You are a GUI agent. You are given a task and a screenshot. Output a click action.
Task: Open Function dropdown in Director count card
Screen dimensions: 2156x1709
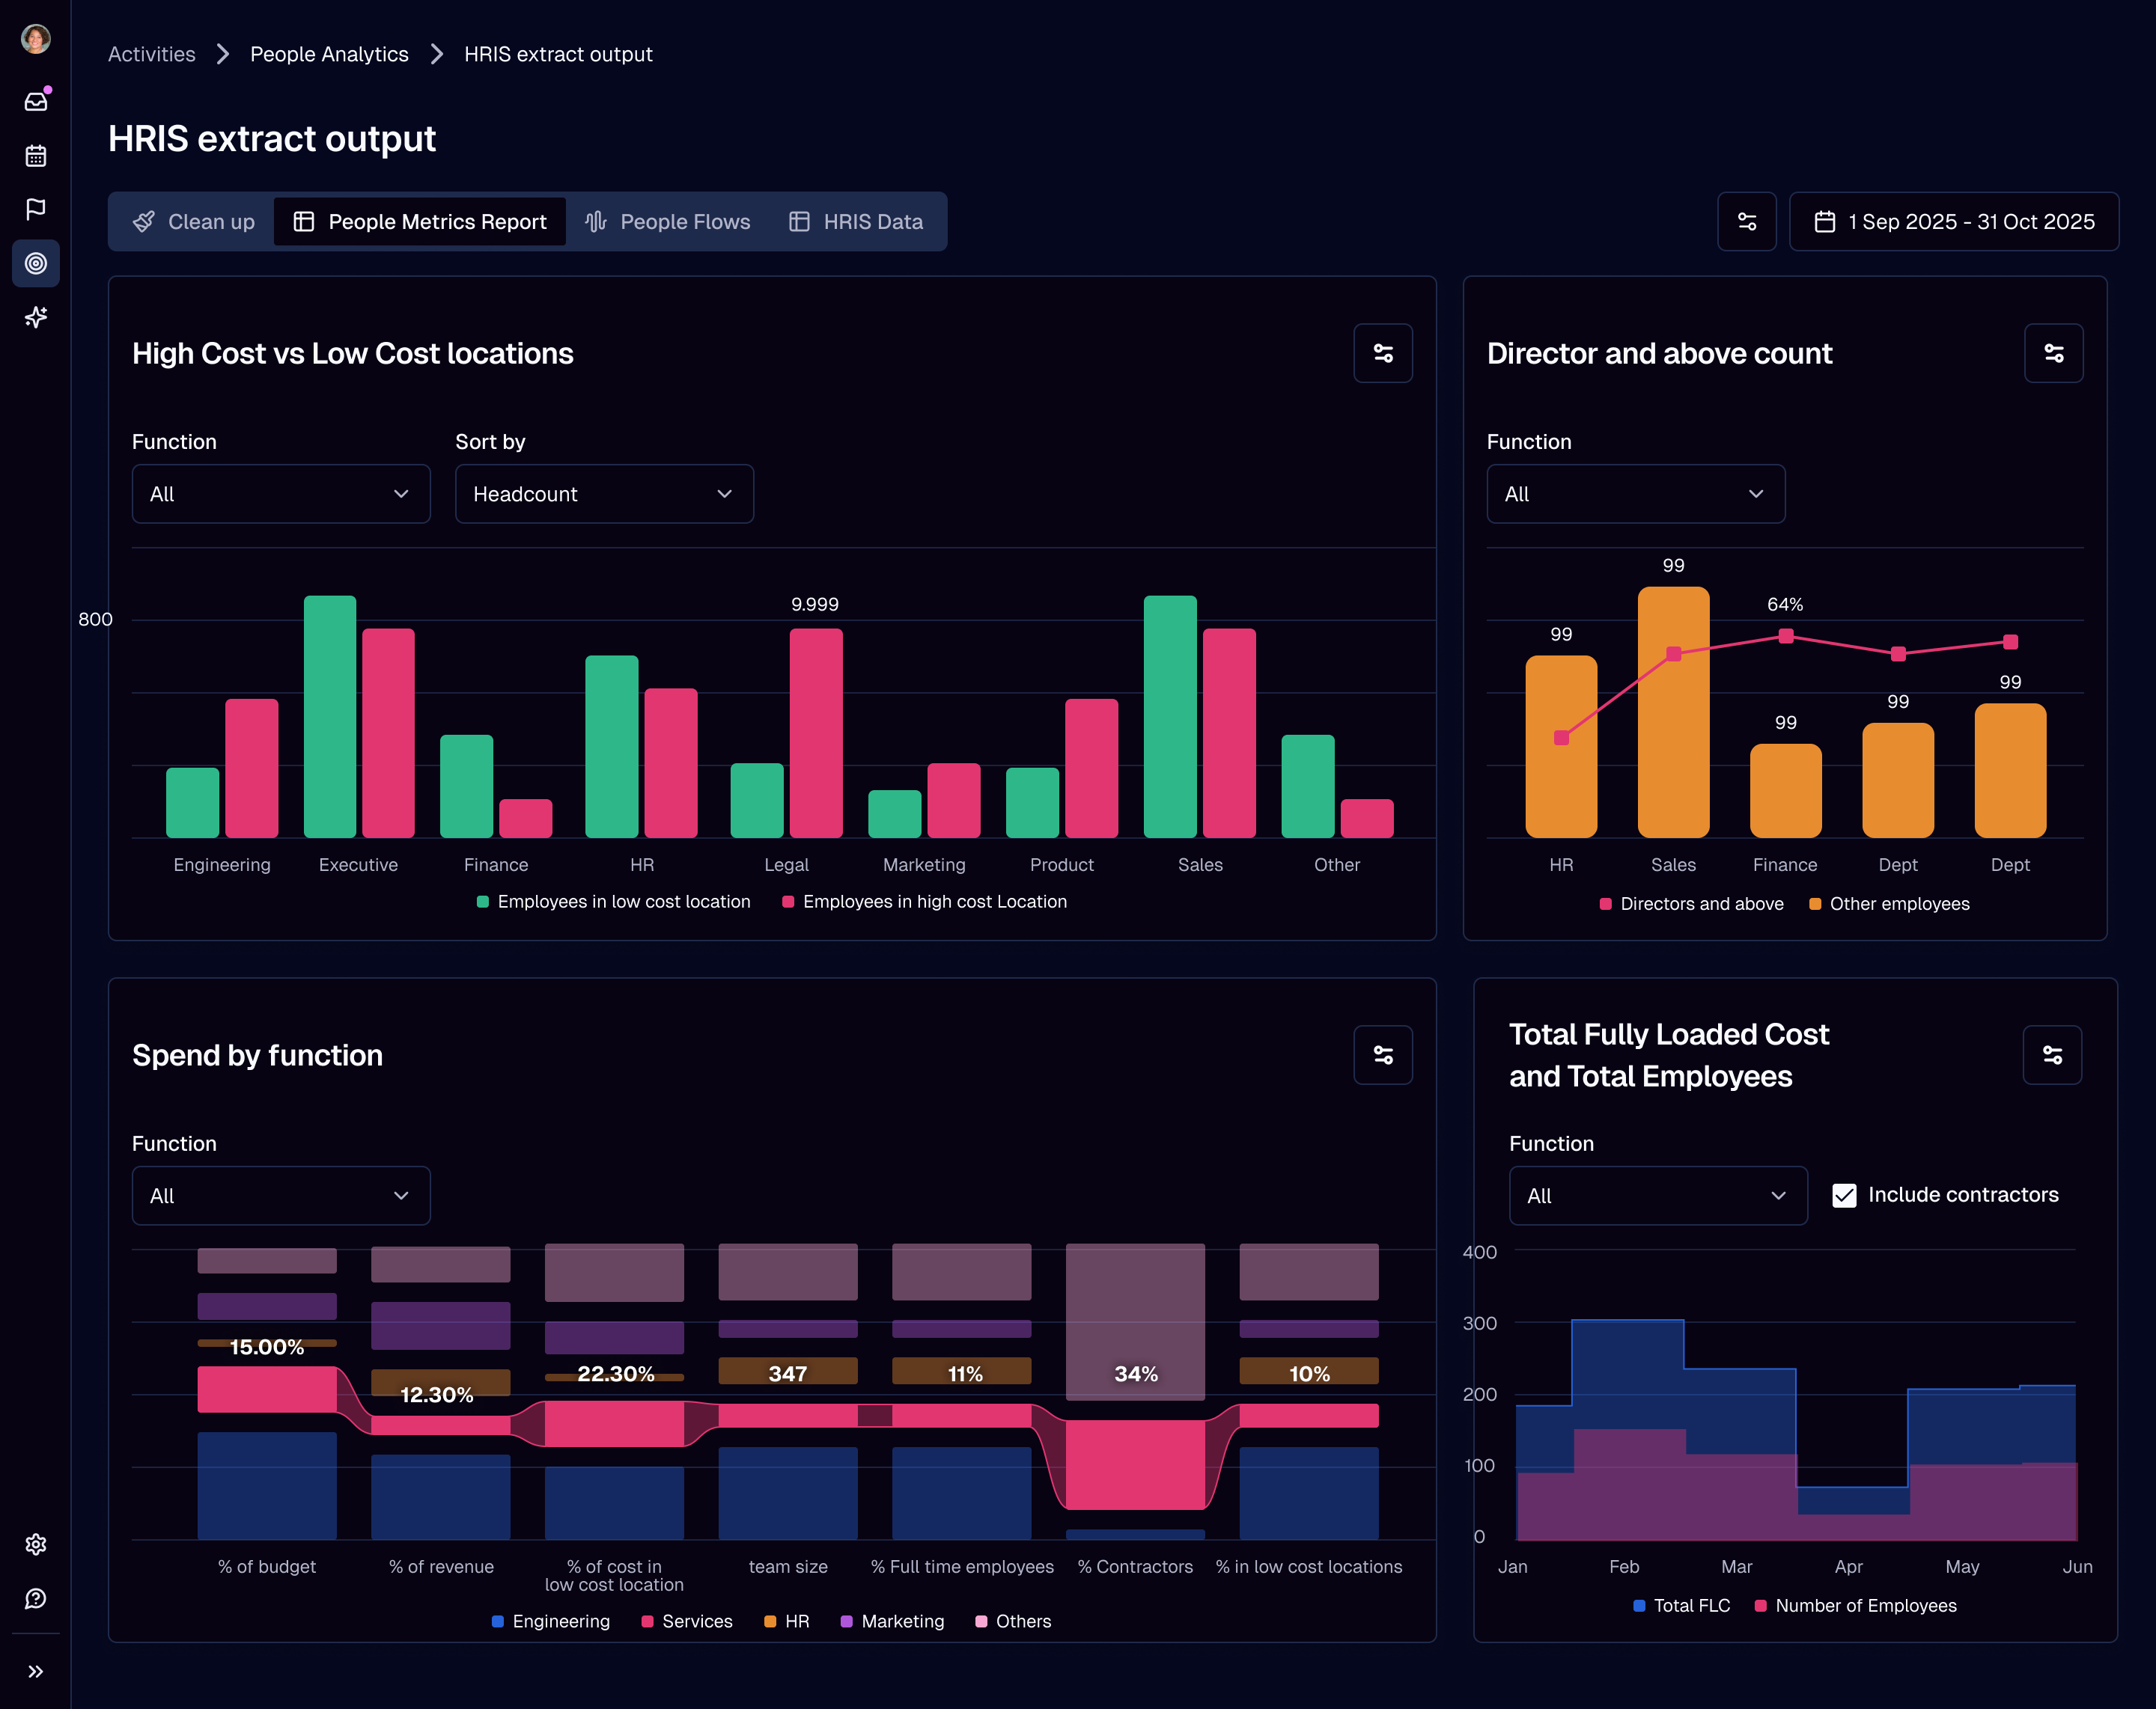(x=1636, y=494)
